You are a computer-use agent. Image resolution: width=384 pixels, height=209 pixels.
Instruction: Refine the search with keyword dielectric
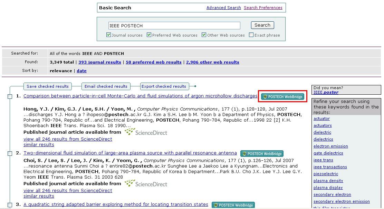click(x=322, y=132)
